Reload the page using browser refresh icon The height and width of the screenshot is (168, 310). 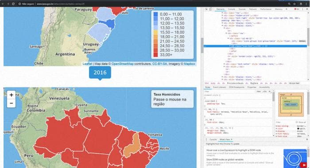pos(13,4)
